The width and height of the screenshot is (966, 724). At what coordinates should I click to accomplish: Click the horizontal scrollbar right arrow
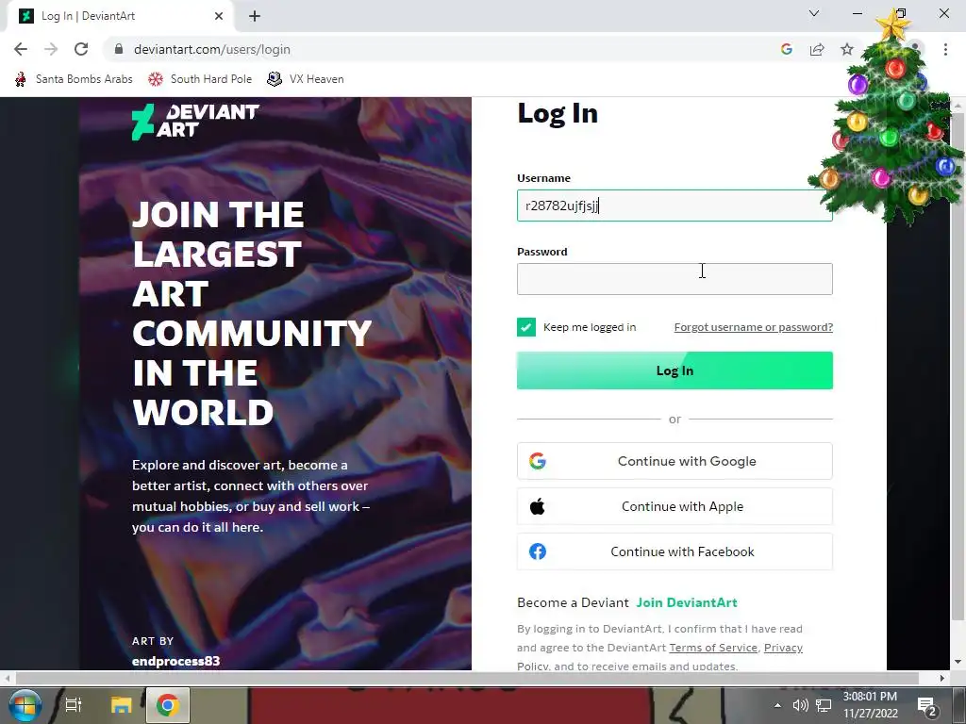tap(942, 678)
